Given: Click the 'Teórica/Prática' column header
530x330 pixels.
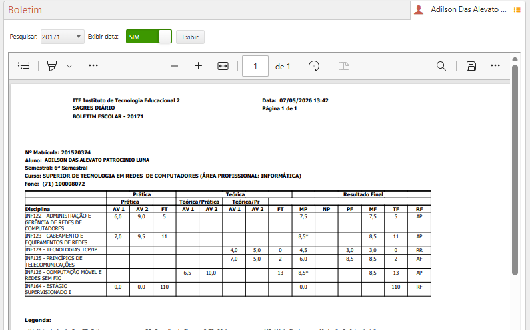Looking at the screenshot, I should point(199,202).
